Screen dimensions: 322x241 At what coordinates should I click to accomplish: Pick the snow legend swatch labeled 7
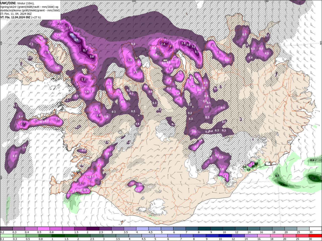click(191, 229)
